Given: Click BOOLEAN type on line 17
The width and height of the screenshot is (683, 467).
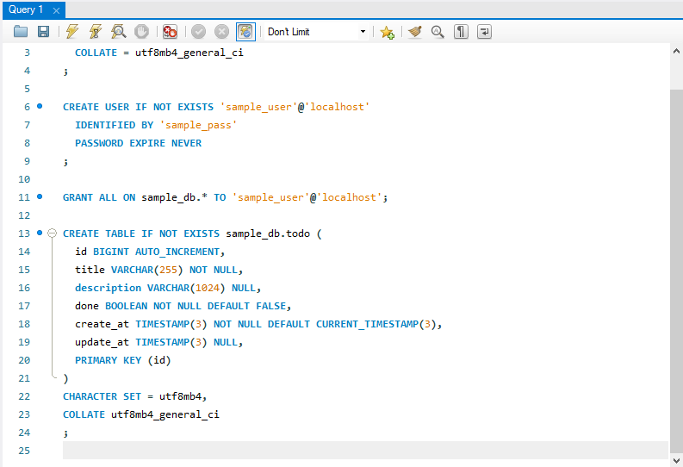Looking at the screenshot, I should (127, 306).
